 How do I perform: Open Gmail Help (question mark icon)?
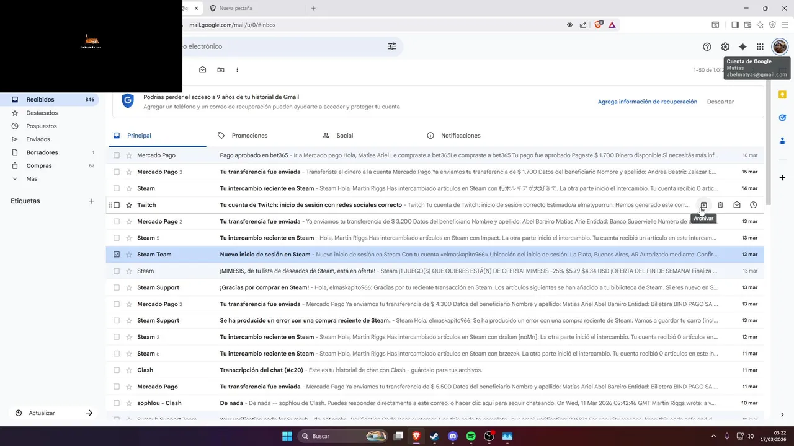pyautogui.click(x=707, y=46)
